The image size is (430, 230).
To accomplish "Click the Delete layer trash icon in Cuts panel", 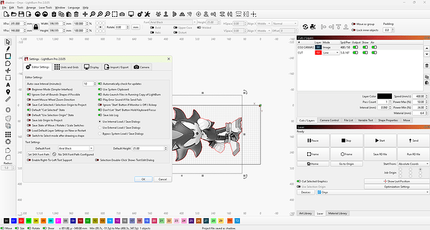I will click(427, 66).
